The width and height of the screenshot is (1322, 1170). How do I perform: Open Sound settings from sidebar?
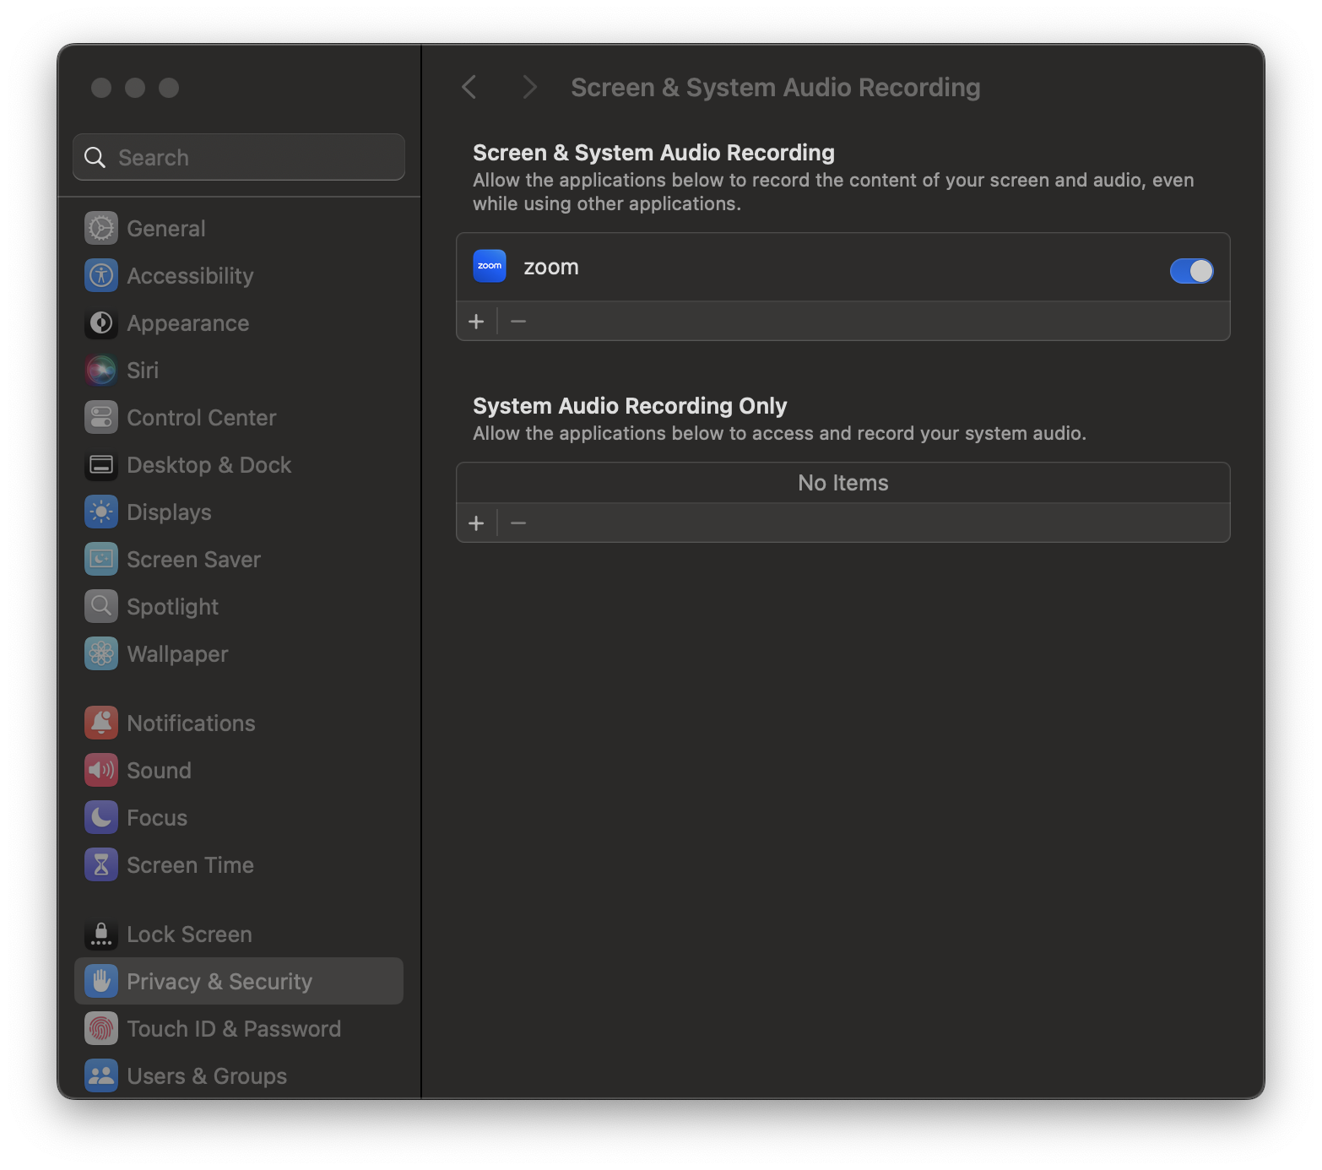tap(159, 770)
